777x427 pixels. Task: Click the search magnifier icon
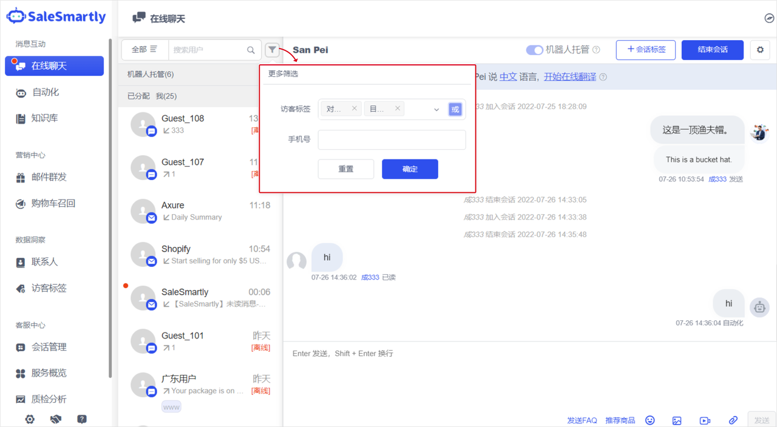click(x=251, y=50)
